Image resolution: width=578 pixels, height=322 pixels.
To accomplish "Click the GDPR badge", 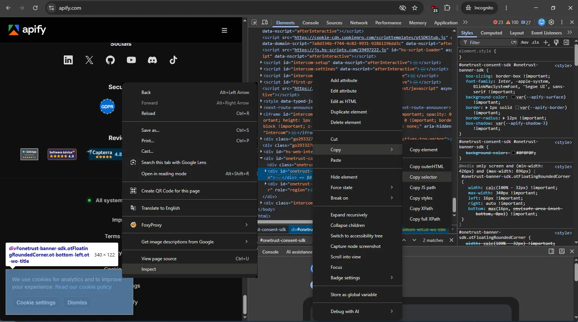I will coord(107,107).
